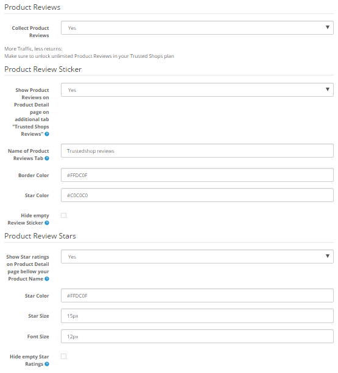This screenshot has width=338, height=373.
Task: Click arrow on Show Star ratings select
Action: [328, 256]
